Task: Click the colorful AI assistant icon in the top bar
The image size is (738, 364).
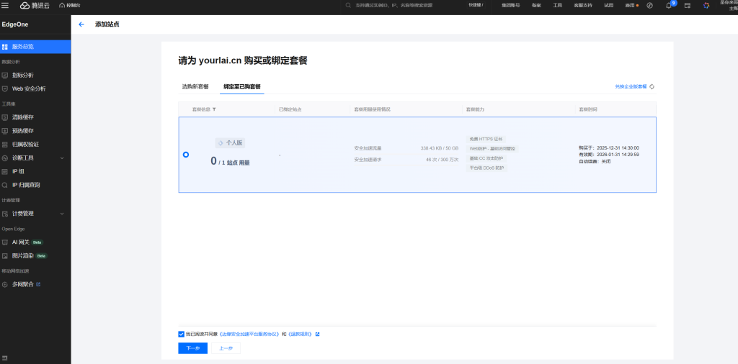Action: tap(706, 5)
